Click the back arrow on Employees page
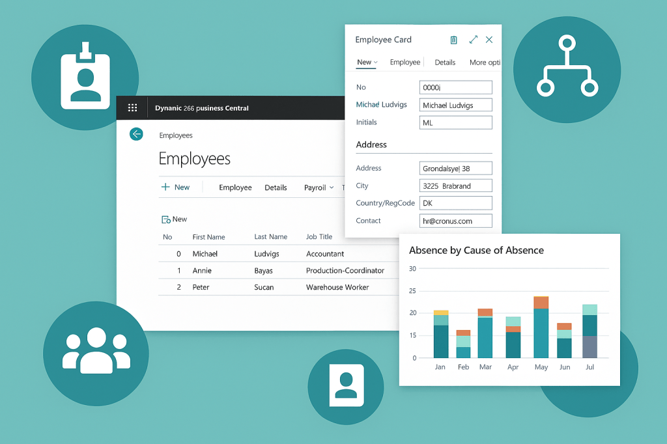 (137, 133)
